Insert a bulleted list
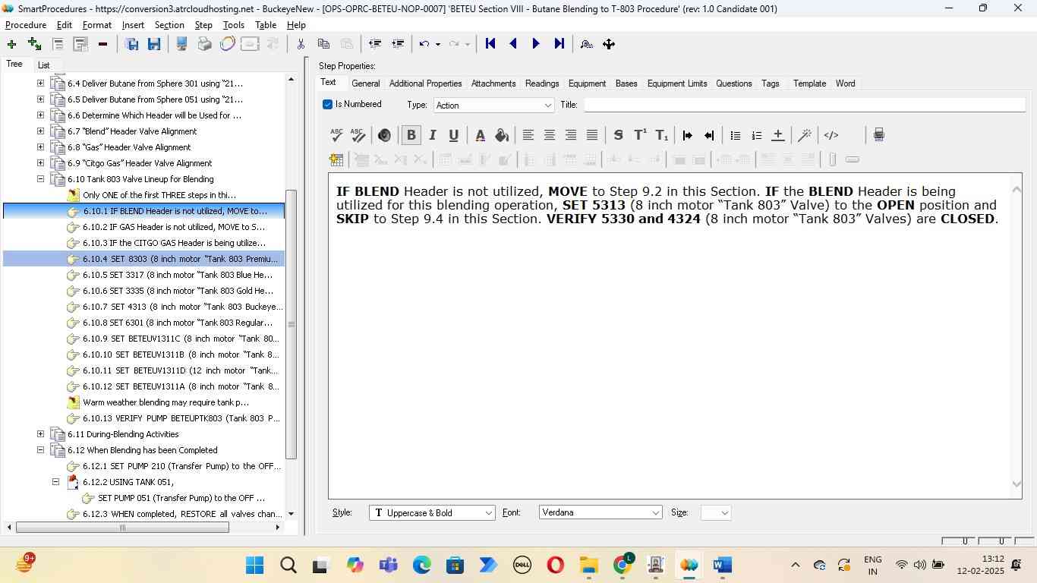1037x583 pixels. click(x=735, y=135)
